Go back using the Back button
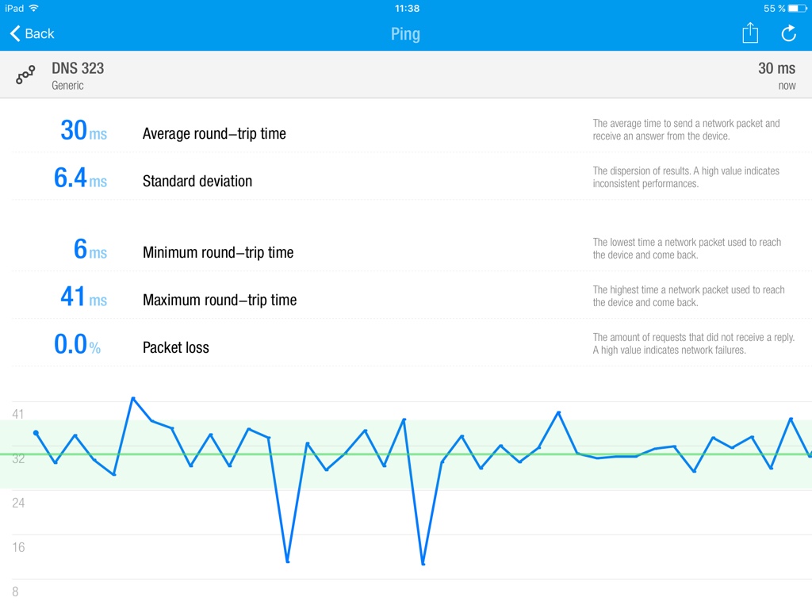This screenshot has width=812, height=609. [x=32, y=33]
